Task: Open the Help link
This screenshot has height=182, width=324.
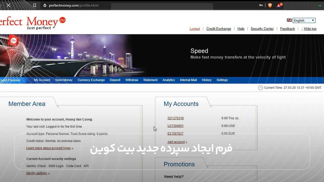Action: pyautogui.click(x=241, y=29)
